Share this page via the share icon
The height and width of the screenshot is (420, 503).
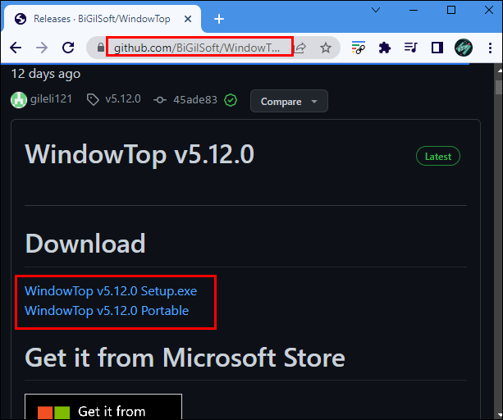pyautogui.click(x=300, y=48)
